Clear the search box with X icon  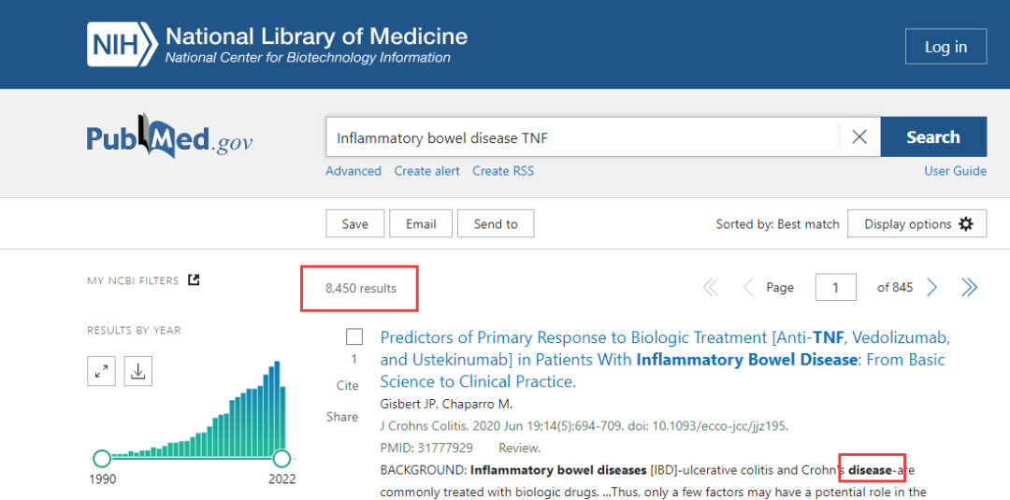pyautogui.click(x=859, y=137)
